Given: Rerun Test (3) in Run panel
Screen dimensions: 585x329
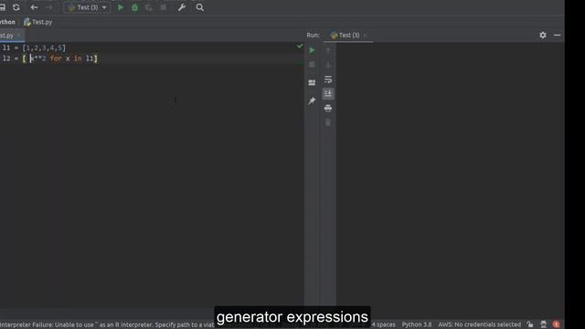Looking at the screenshot, I should coord(312,50).
